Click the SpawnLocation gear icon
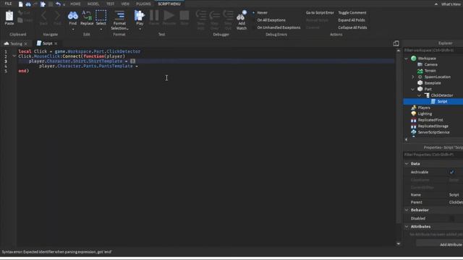This screenshot has height=260, width=463. (x=420, y=77)
